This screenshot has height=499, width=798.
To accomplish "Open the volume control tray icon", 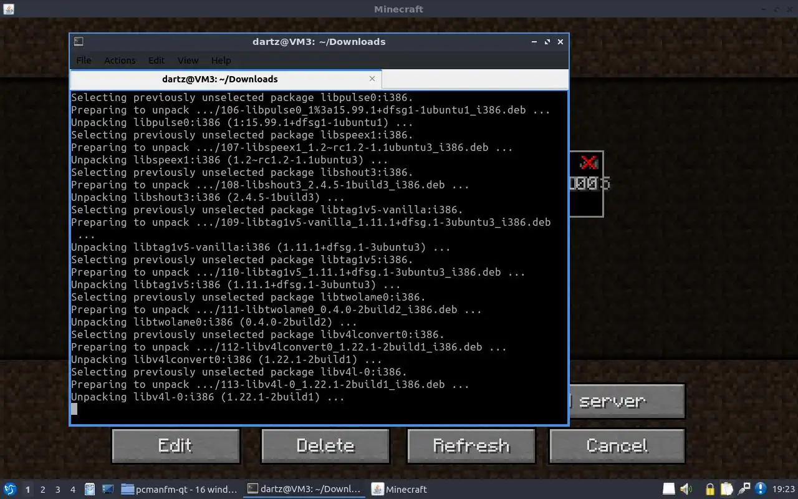I will click(686, 489).
